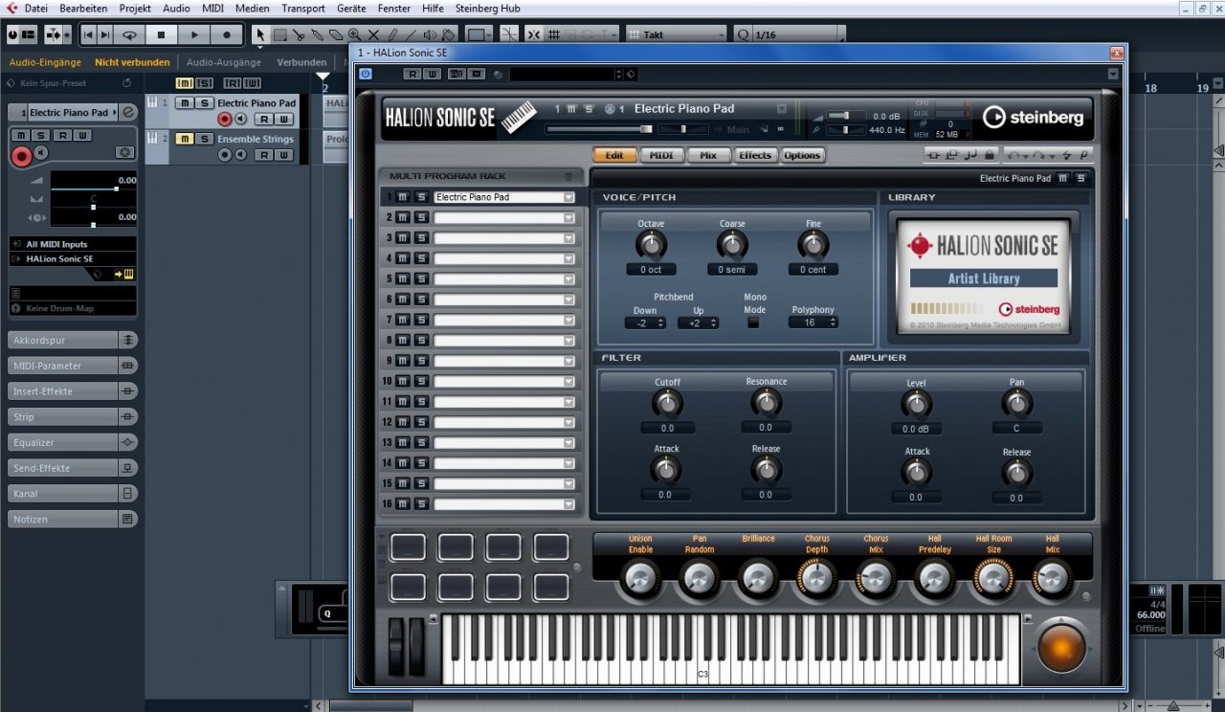Viewport: 1225px width, 712px height.
Task: Click the Mono Mode checkbox
Action: [x=754, y=323]
